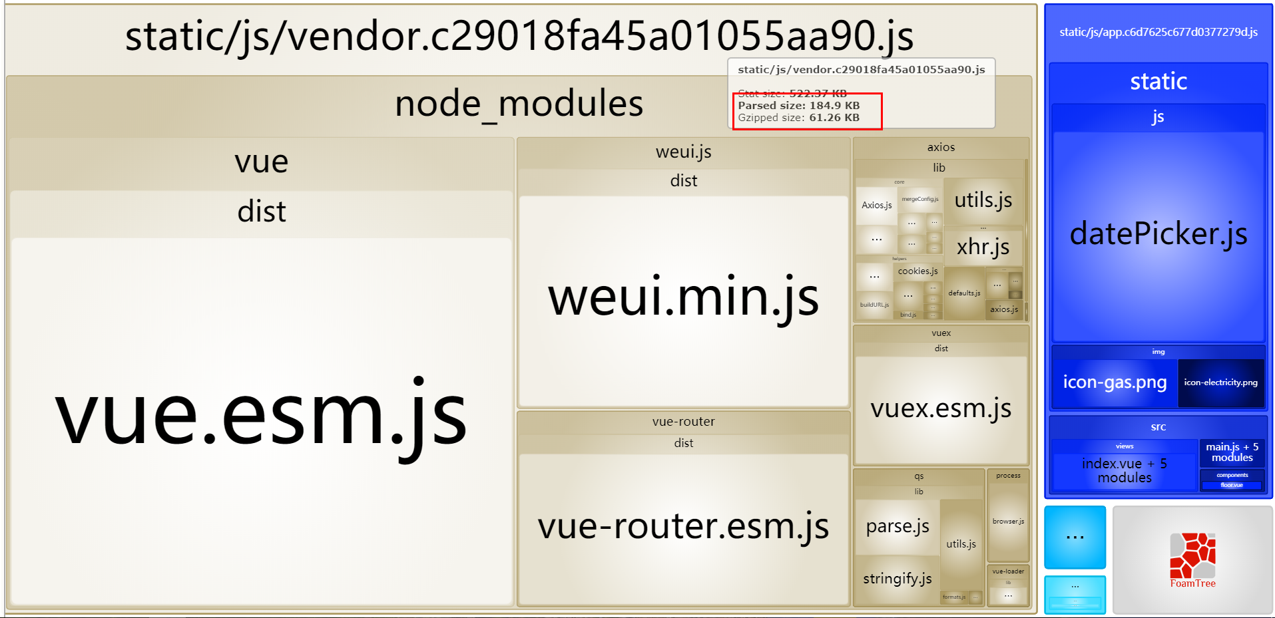The width and height of the screenshot is (1275, 618).
Task: Select the axios.js block in lib
Action: point(1003,309)
